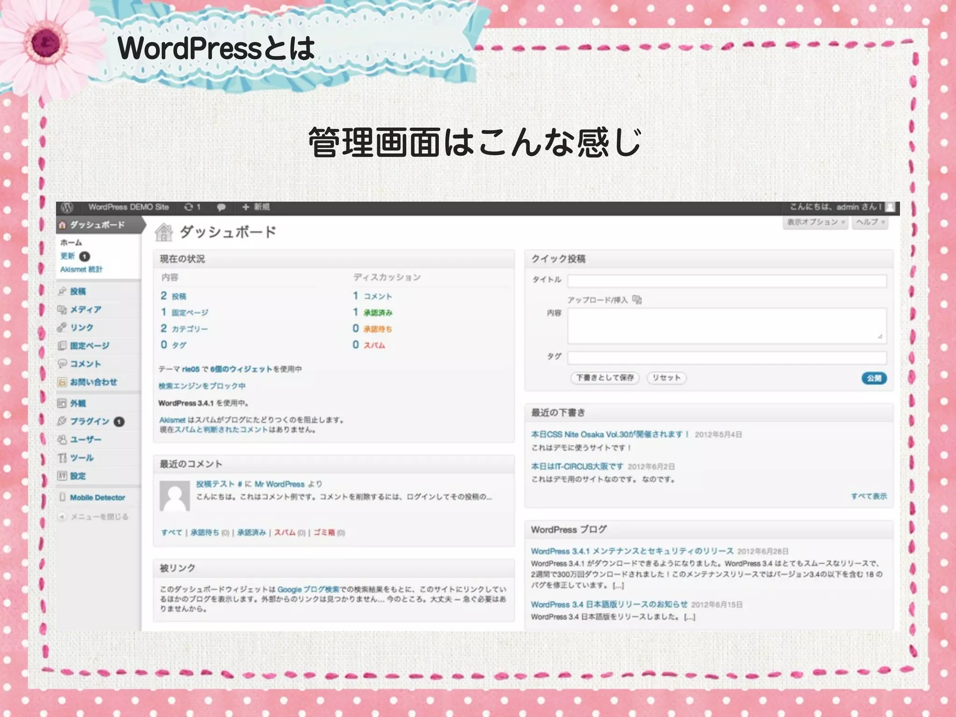The image size is (956, 717).
Task: Open the 1 固定ページ count link
Action: [x=184, y=312]
